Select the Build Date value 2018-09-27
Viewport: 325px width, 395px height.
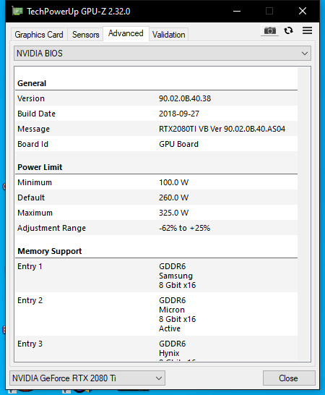coord(179,114)
